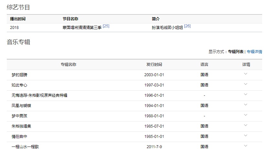
Task: Expand details for album 一程山水一程歌
Action: click(x=246, y=146)
